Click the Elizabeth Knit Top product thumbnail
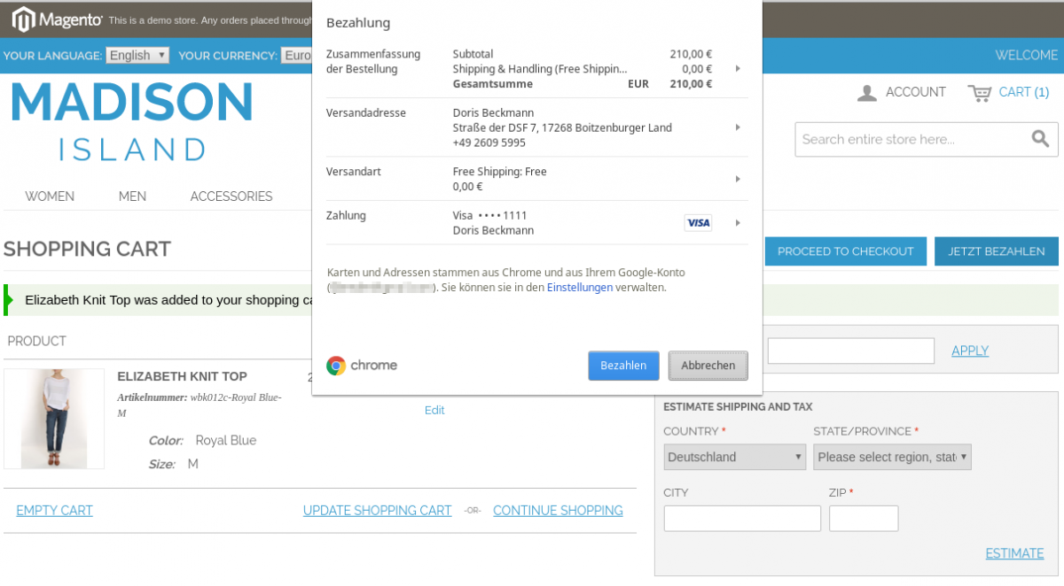 pyautogui.click(x=54, y=419)
